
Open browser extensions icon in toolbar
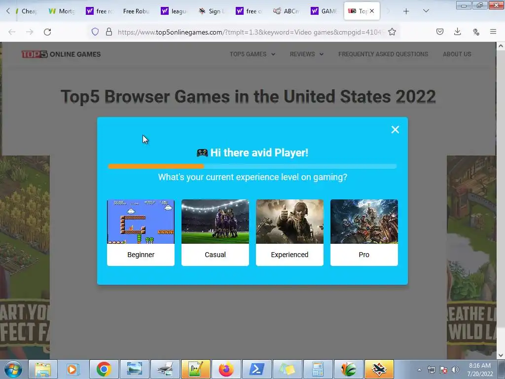click(x=476, y=32)
